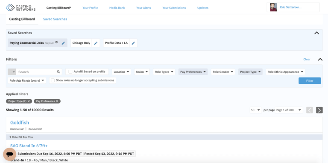Click the Casting Networks logo

(x=20, y=8)
